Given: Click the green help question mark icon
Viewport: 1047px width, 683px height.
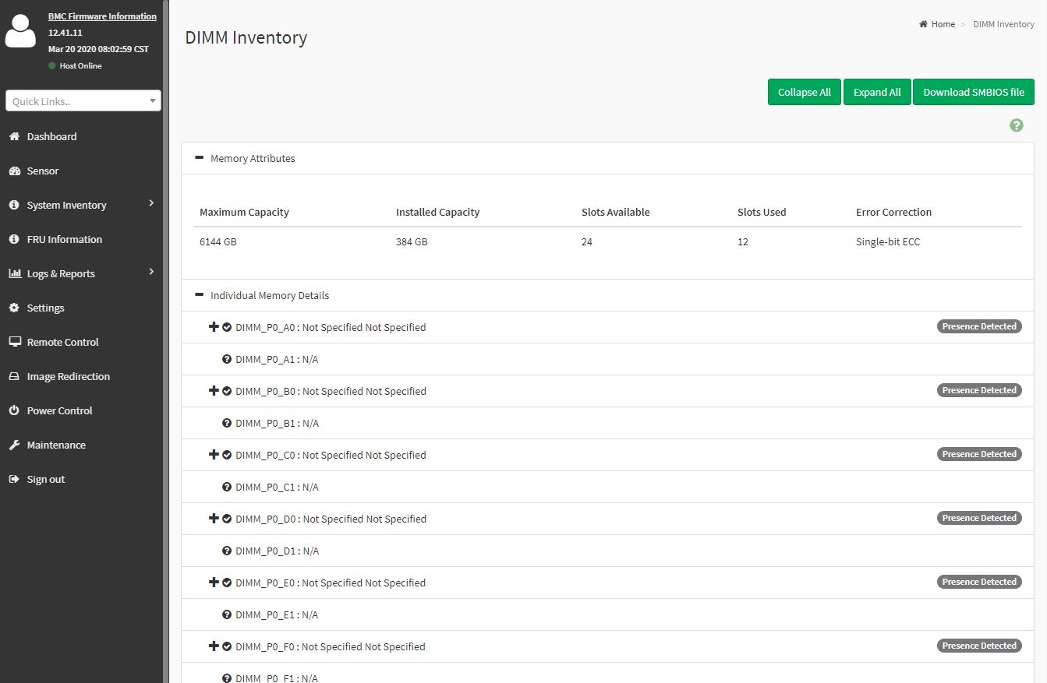Looking at the screenshot, I should pyautogui.click(x=1016, y=125).
